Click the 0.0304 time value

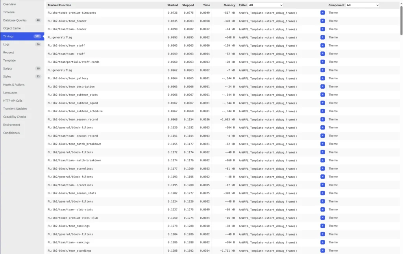tap(205, 251)
